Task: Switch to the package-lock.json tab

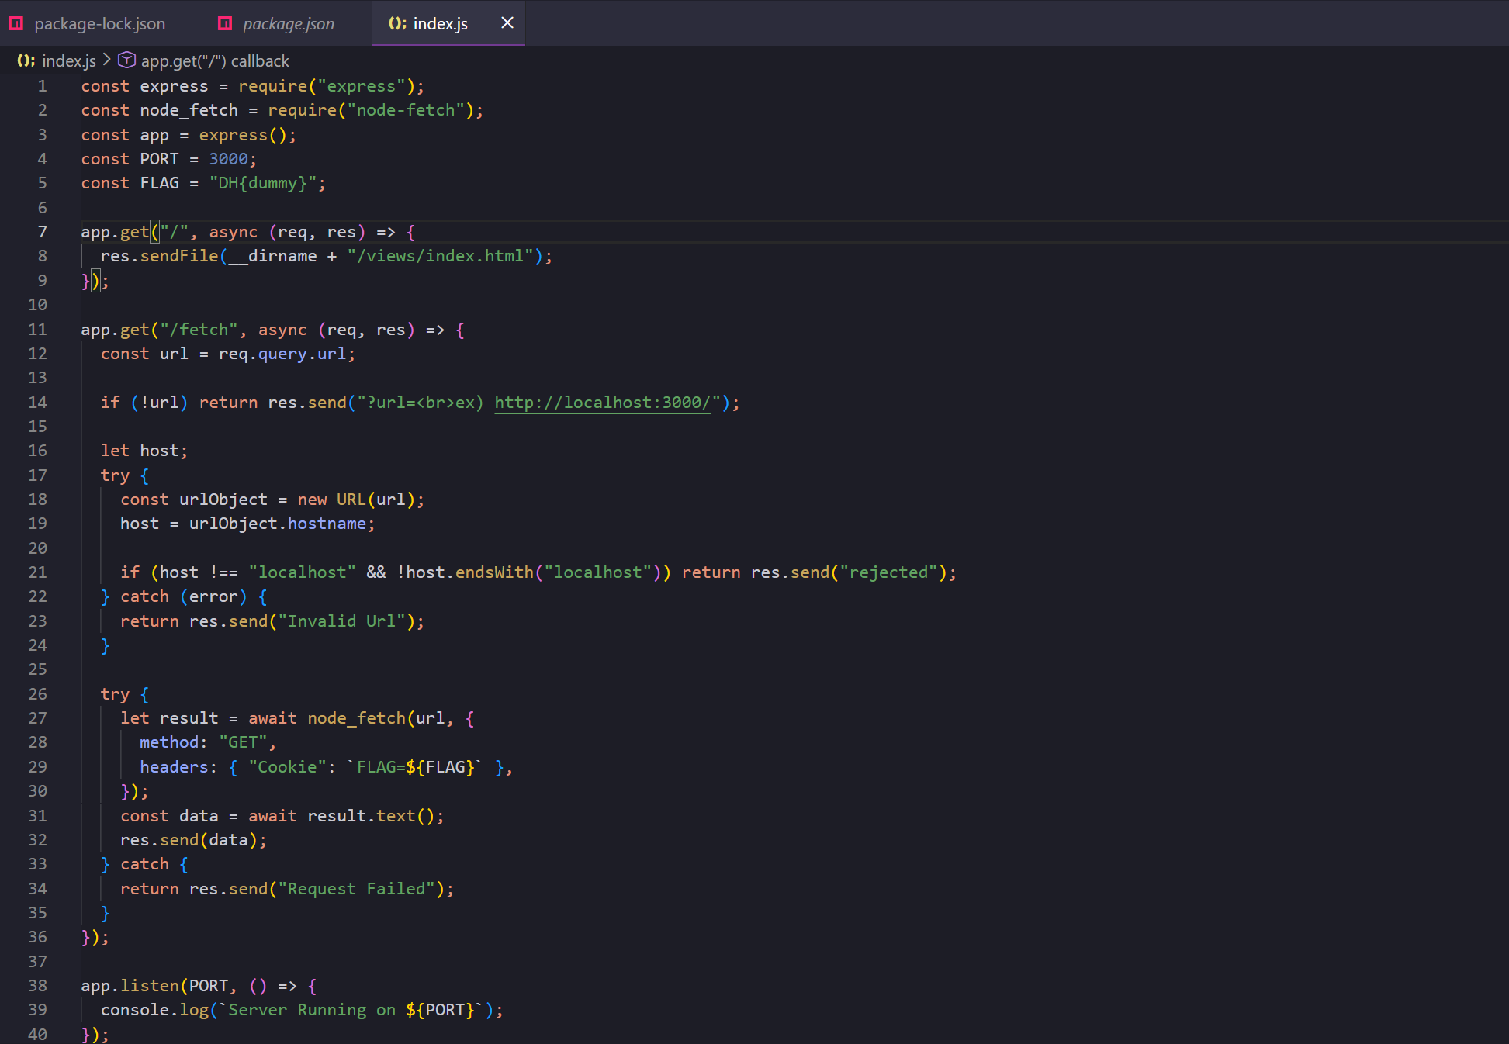Action: (99, 24)
